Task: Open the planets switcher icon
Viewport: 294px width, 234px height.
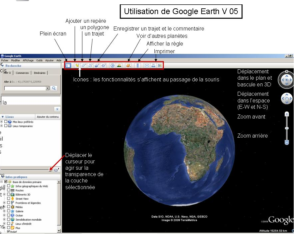Action: coord(128,65)
